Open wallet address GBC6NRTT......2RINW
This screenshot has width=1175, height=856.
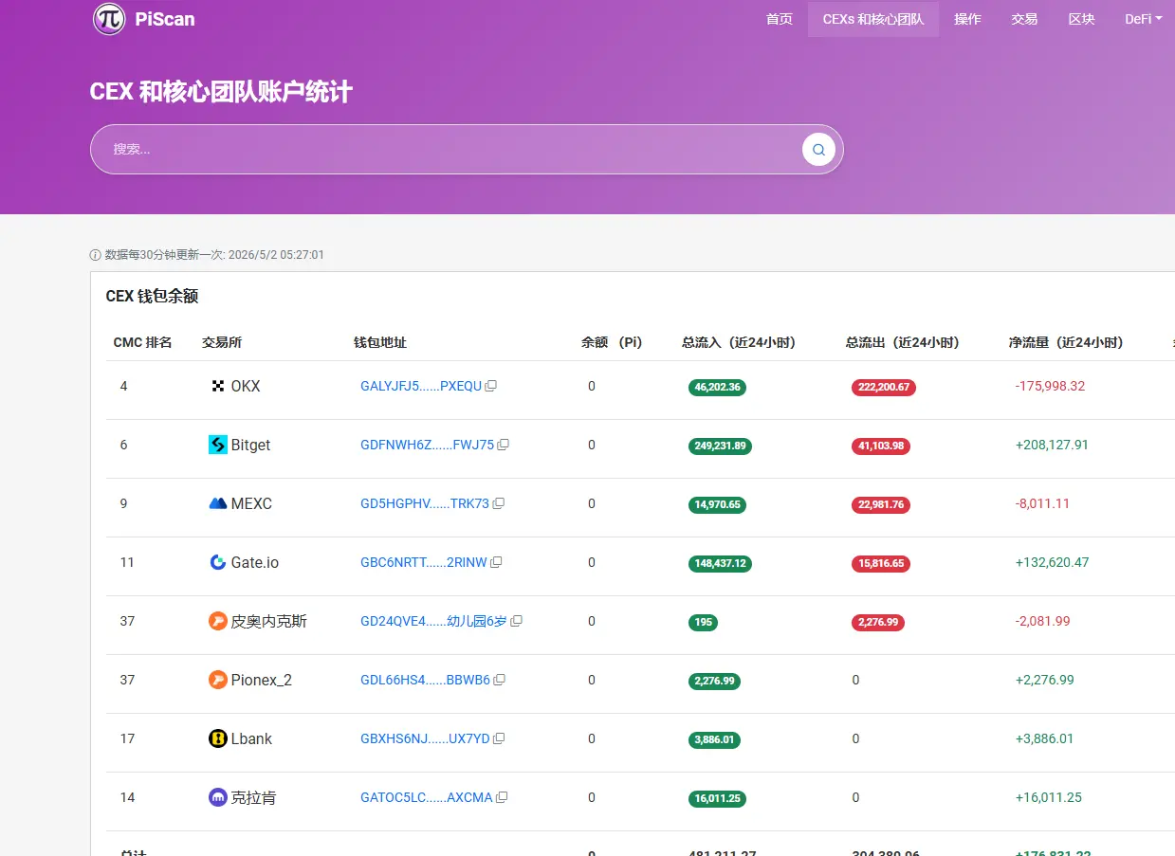[x=423, y=563]
